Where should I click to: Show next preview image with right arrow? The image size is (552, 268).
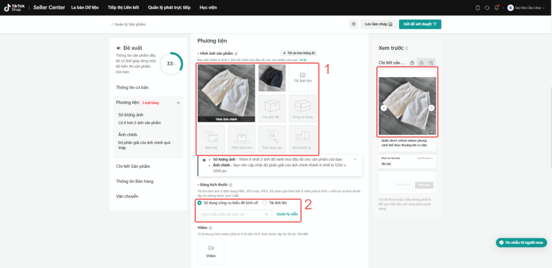click(431, 108)
